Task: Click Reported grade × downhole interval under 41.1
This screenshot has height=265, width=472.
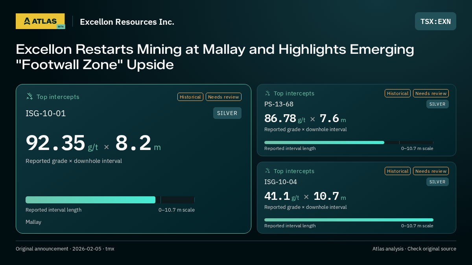Action: point(306,207)
